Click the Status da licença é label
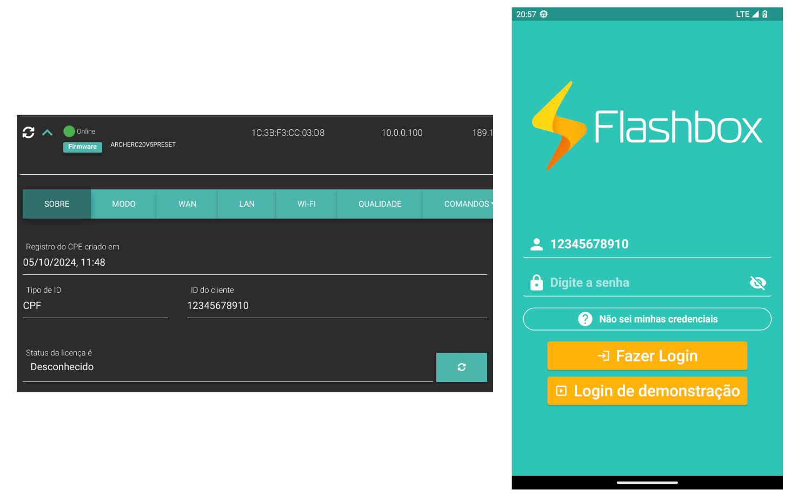This screenshot has height=494, width=811. (59, 353)
